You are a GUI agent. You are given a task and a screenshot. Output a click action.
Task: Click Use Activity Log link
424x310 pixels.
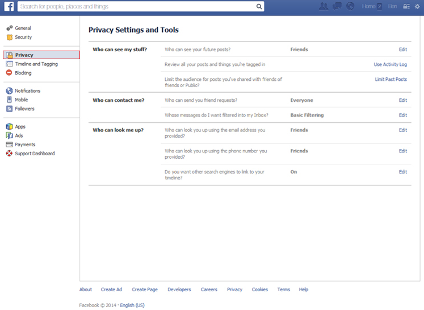point(390,64)
